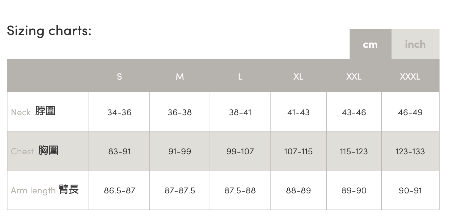449x219 pixels.
Task: Select the XXL size column header
Action: click(x=354, y=76)
